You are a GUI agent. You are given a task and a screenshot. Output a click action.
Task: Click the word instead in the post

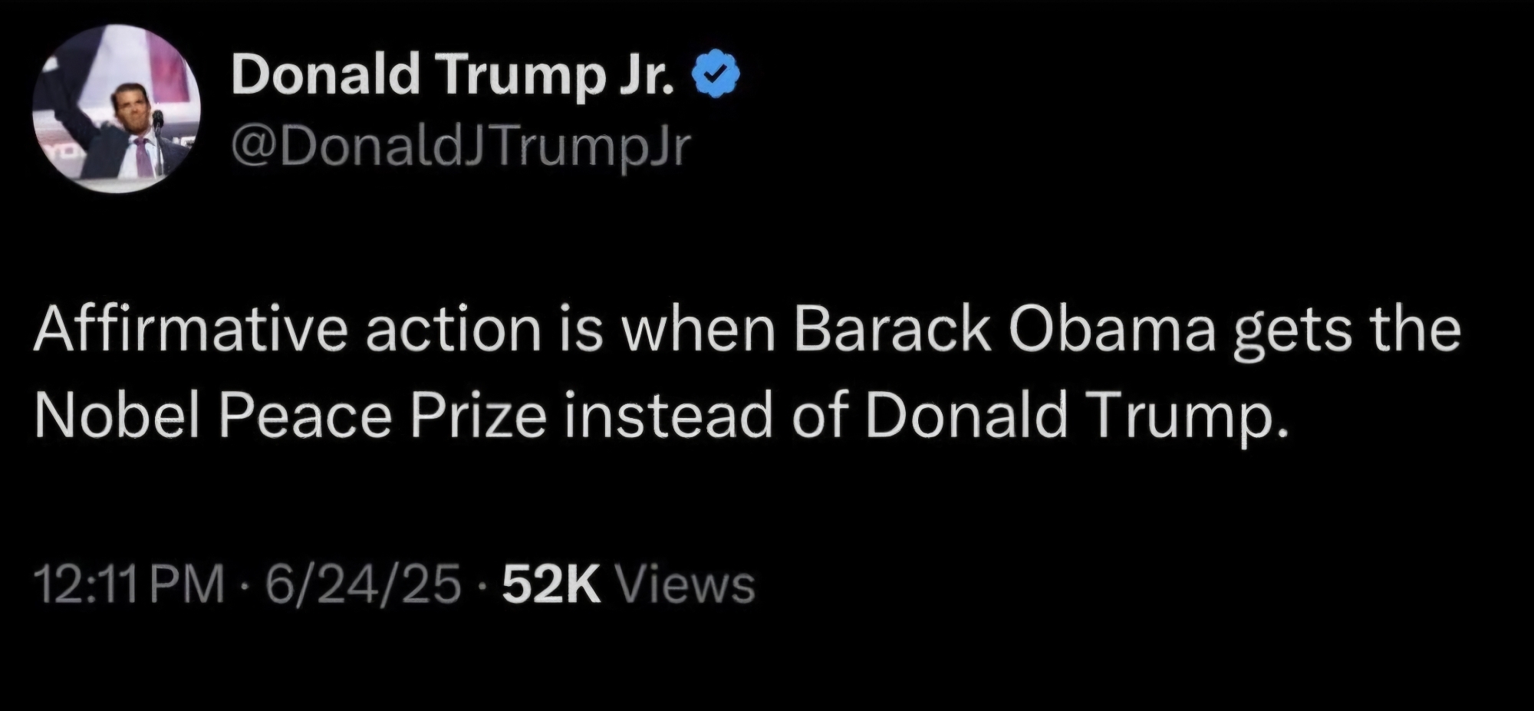pyautogui.click(x=668, y=416)
